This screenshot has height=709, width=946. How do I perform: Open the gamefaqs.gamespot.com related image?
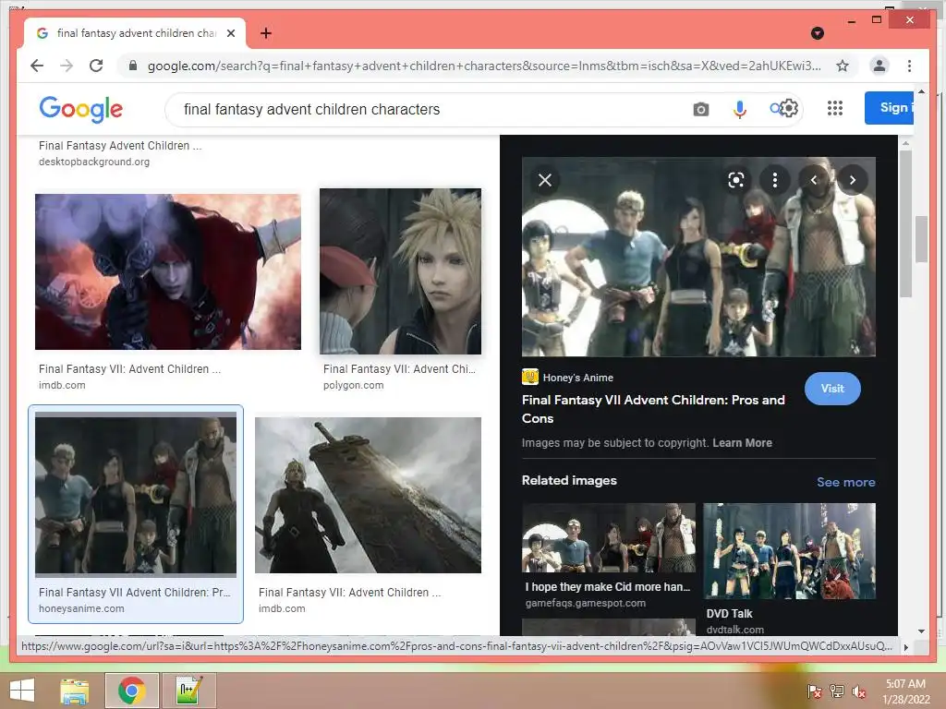pyautogui.click(x=608, y=538)
